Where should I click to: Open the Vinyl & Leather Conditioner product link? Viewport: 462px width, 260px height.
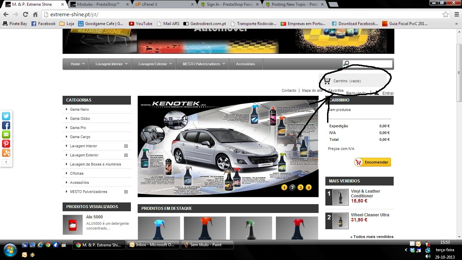[x=366, y=194]
